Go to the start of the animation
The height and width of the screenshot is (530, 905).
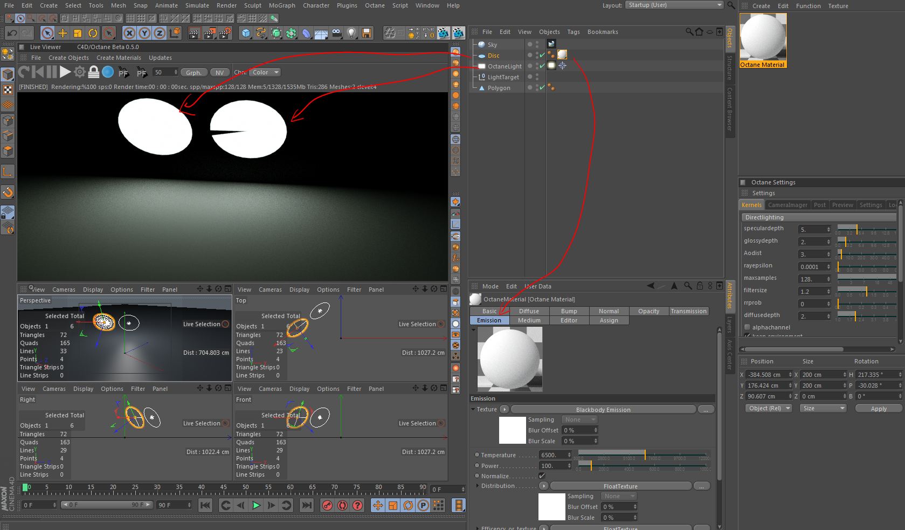pos(205,505)
